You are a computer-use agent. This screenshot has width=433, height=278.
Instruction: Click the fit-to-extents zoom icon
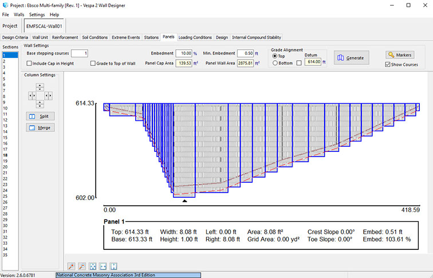tap(93, 267)
